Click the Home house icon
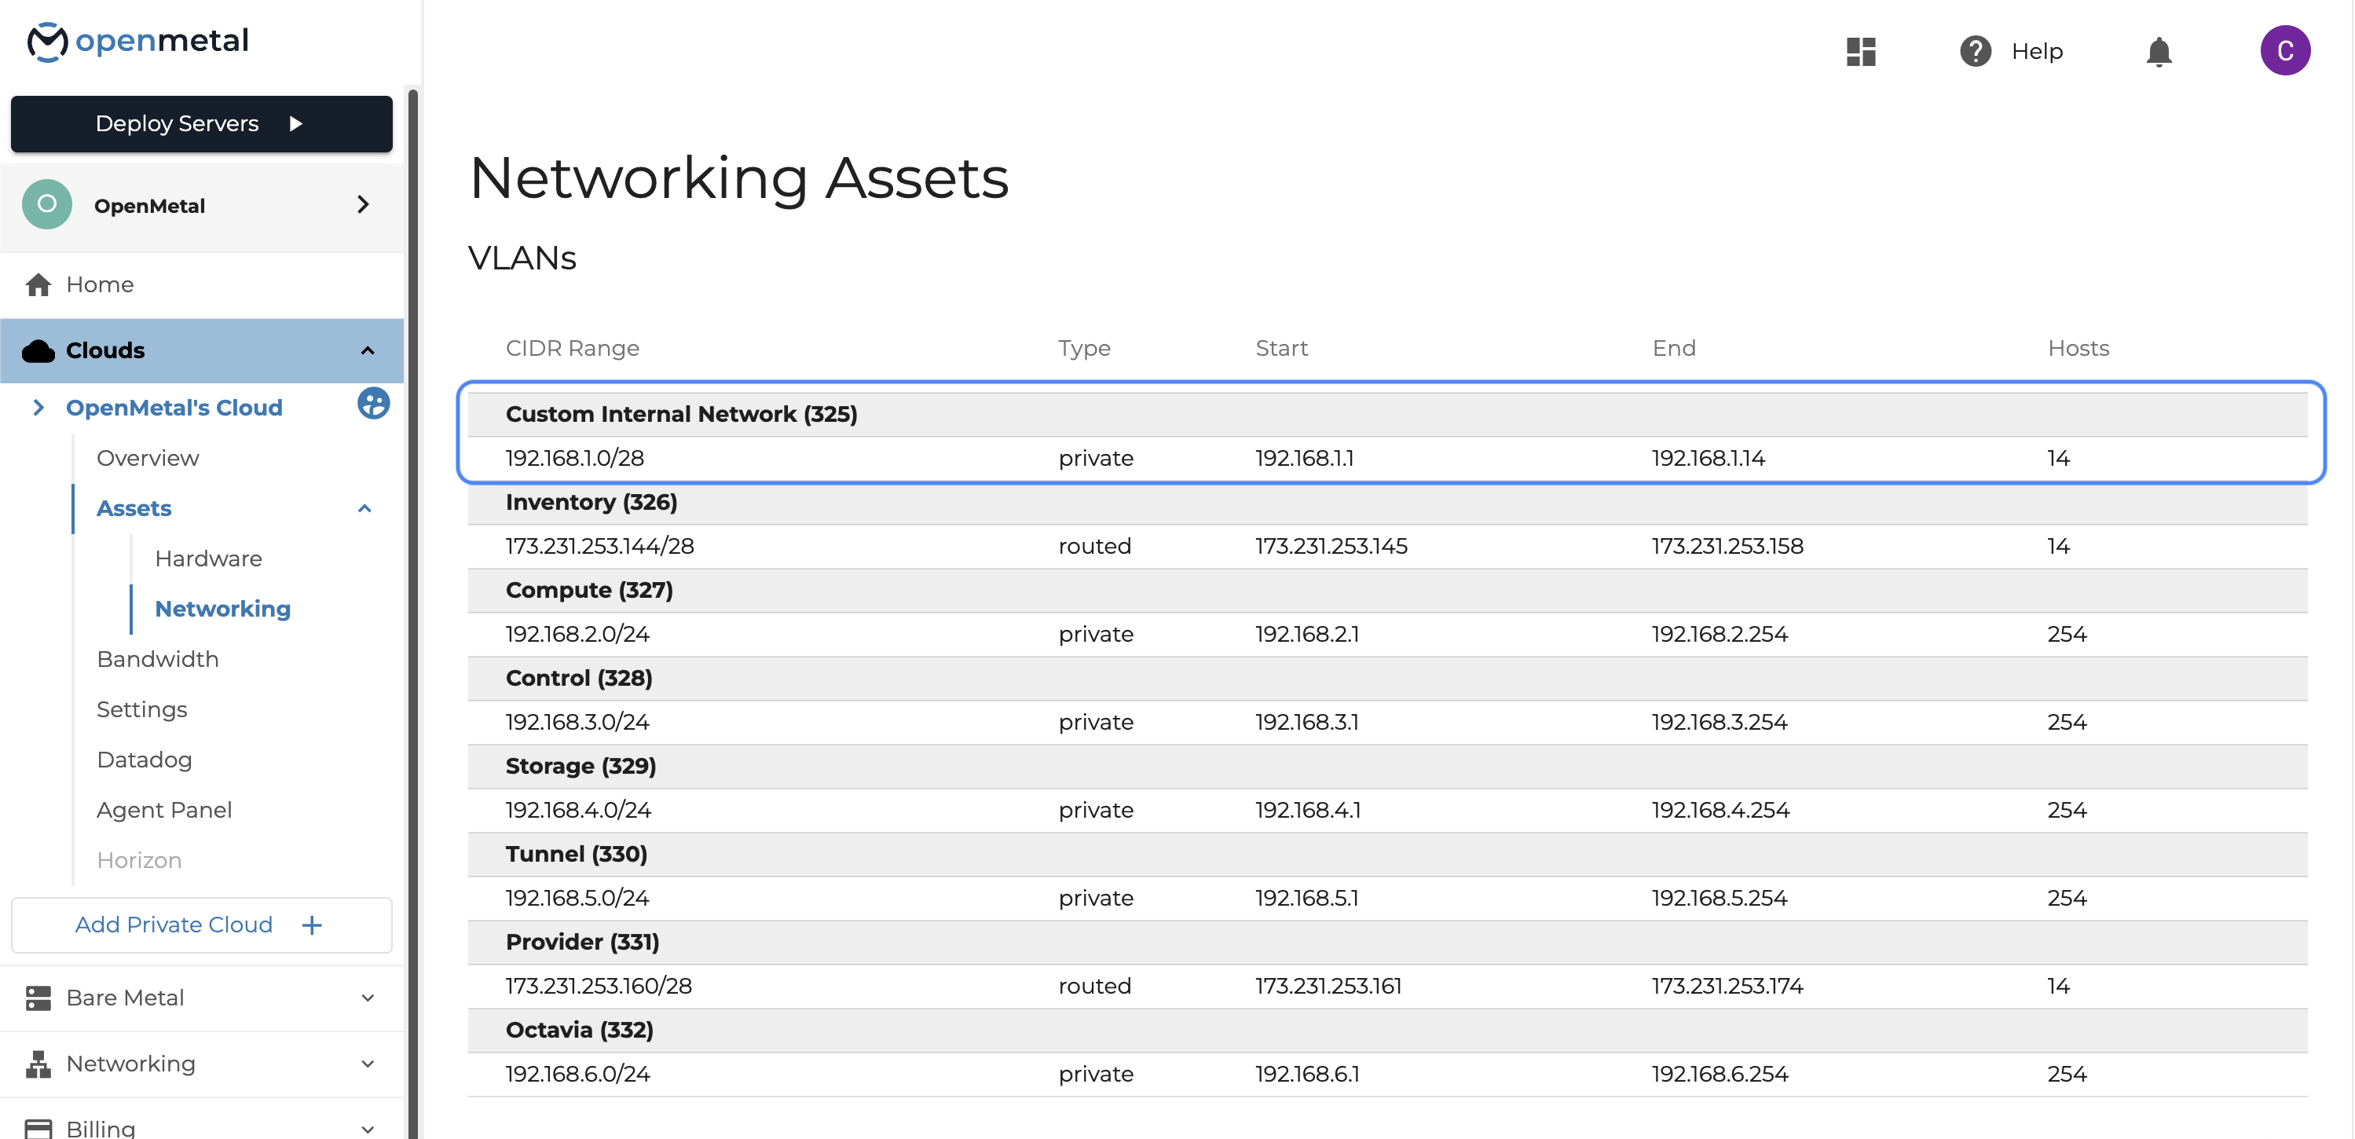This screenshot has width=2355, height=1139. 38,285
